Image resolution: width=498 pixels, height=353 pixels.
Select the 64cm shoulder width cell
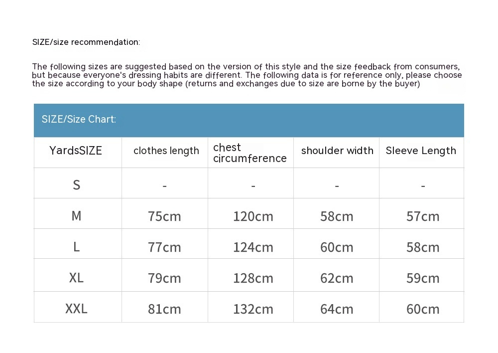[337, 309]
